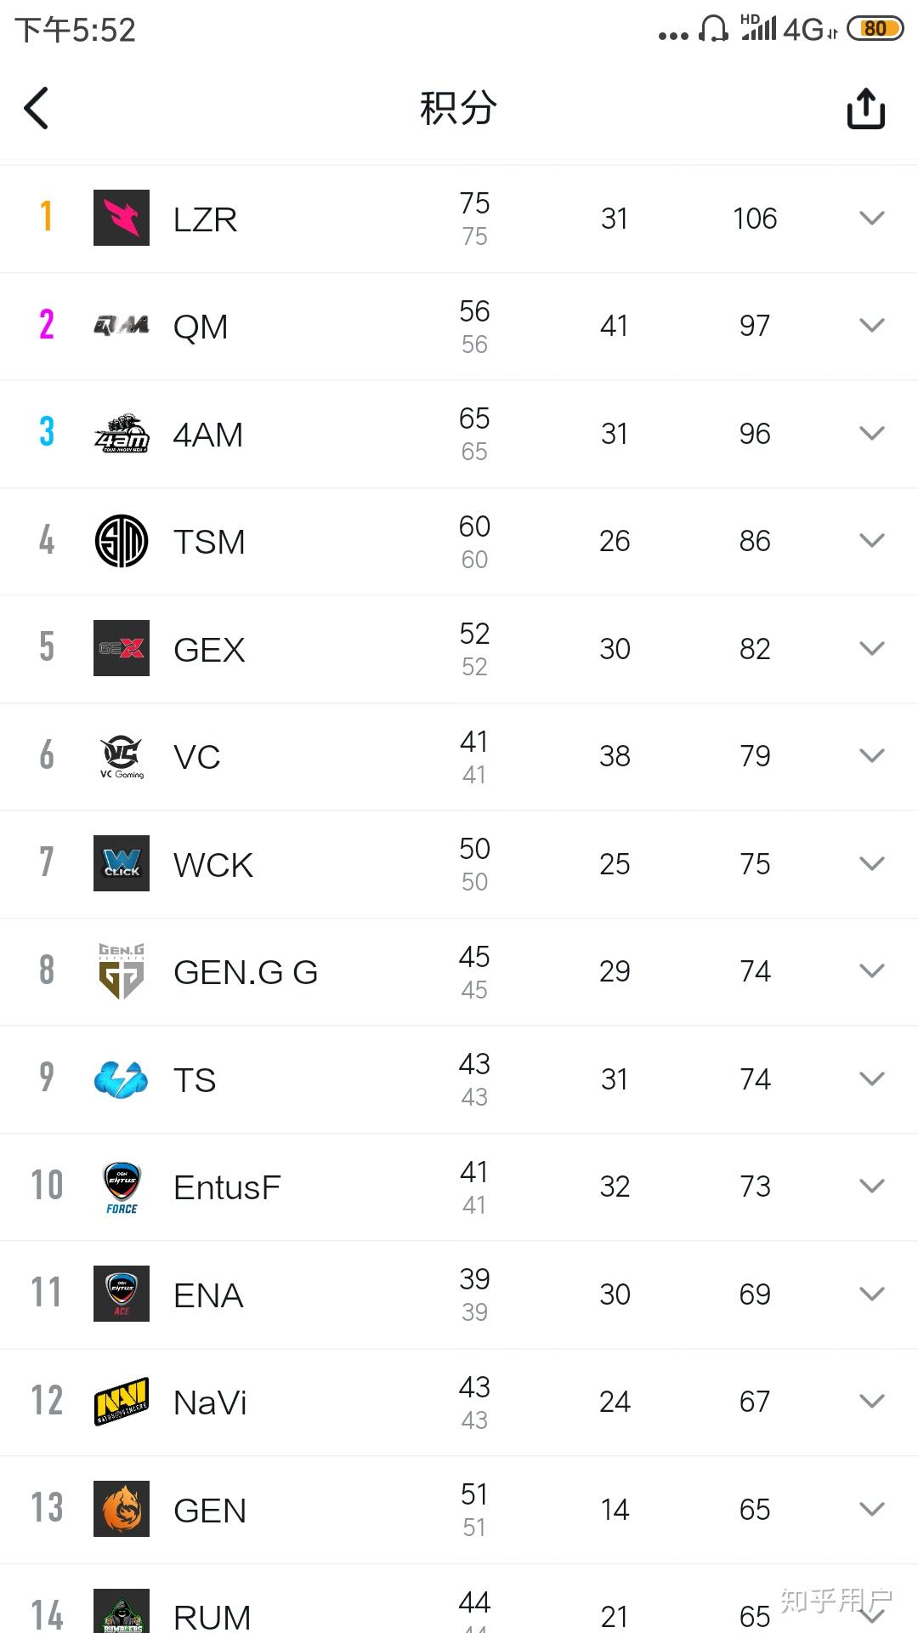Tap the VC Gaming logo
This screenshot has height=1633, width=918.
(x=120, y=755)
